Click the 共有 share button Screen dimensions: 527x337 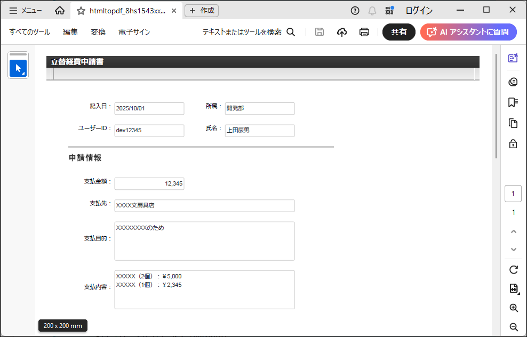coord(399,32)
